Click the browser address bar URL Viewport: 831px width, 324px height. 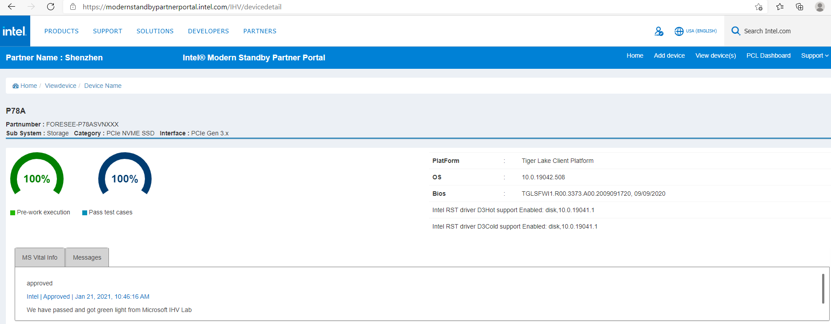point(182,7)
